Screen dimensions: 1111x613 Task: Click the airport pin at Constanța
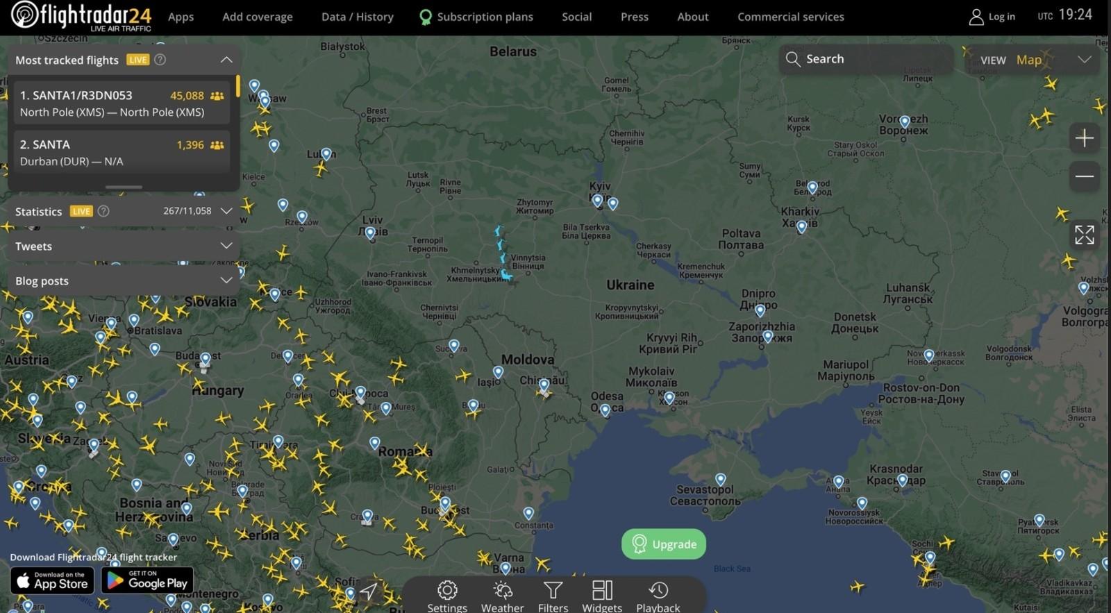point(528,513)
